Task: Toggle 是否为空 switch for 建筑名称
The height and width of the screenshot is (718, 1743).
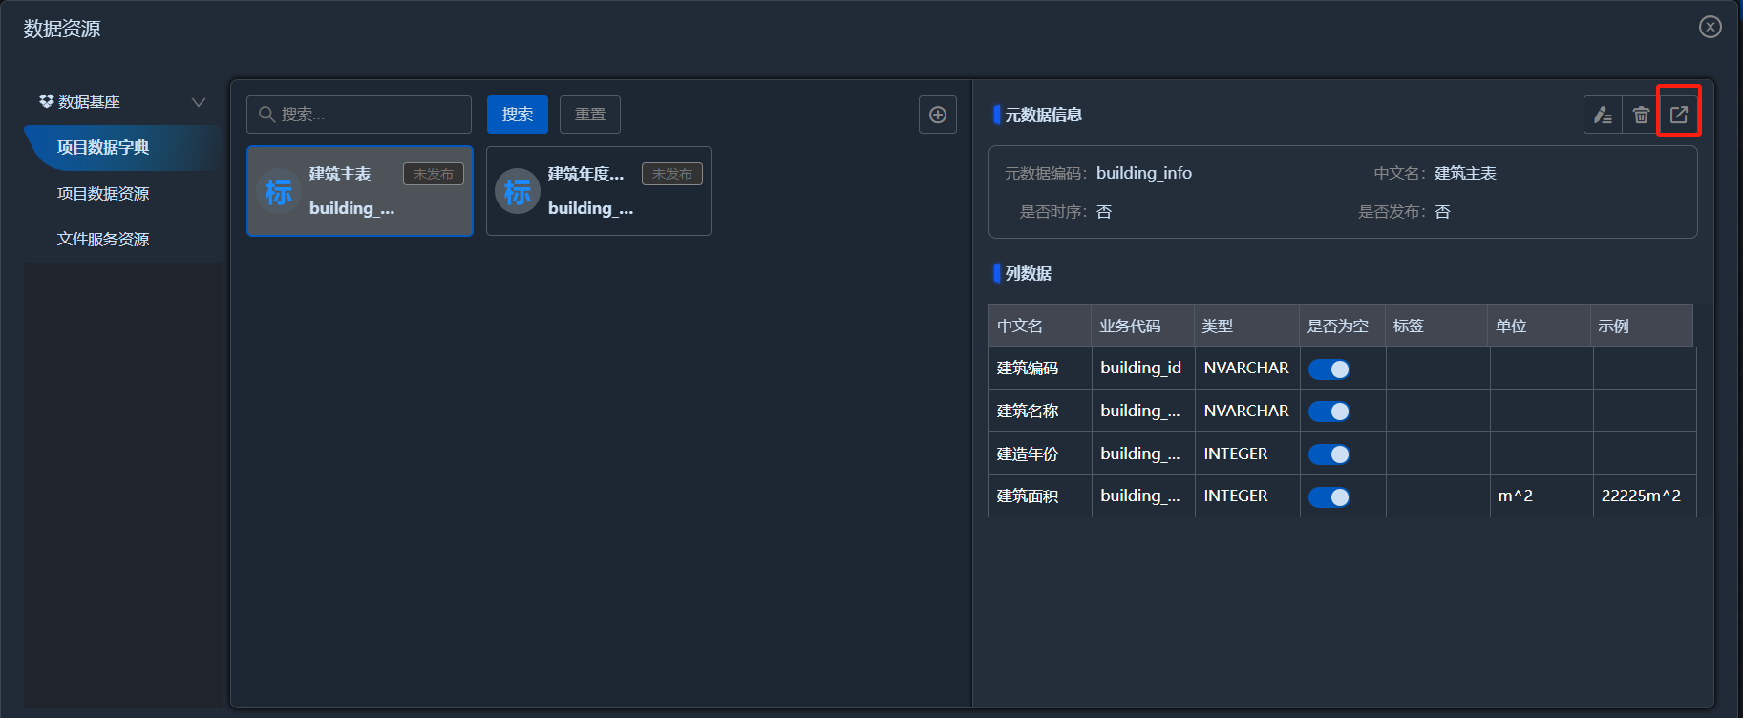Action: [x=1329, y=412]
